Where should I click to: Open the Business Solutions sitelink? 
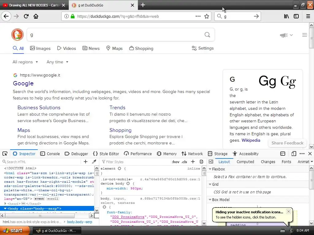pos(39,107)
